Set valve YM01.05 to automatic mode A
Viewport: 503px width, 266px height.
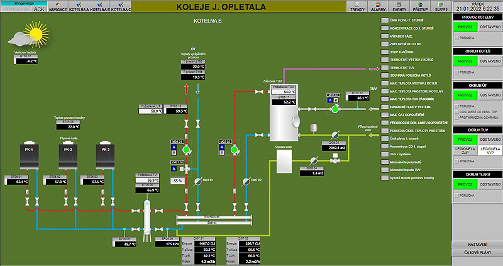pyautogui.click(x=174, y=169)
